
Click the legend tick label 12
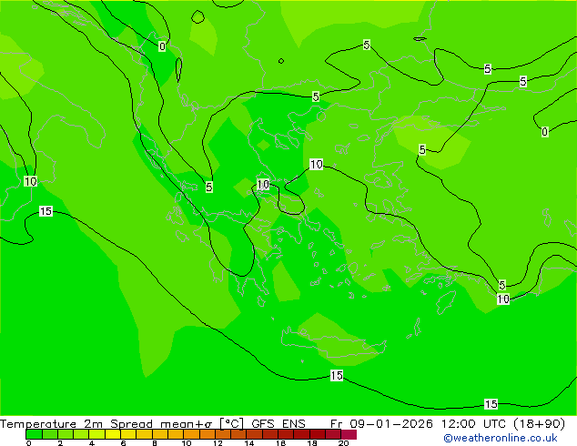coord(218,443)
